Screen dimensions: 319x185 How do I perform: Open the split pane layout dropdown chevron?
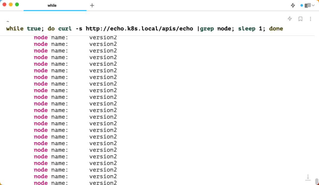[x=313, y=5]
